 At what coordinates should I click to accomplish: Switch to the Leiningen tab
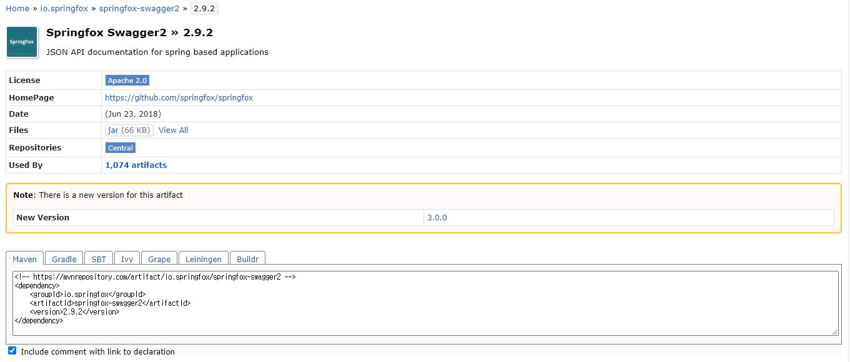click(204, 259)
